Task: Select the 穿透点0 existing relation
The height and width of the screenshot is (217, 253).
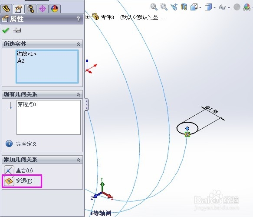Action: pos(27,104)
